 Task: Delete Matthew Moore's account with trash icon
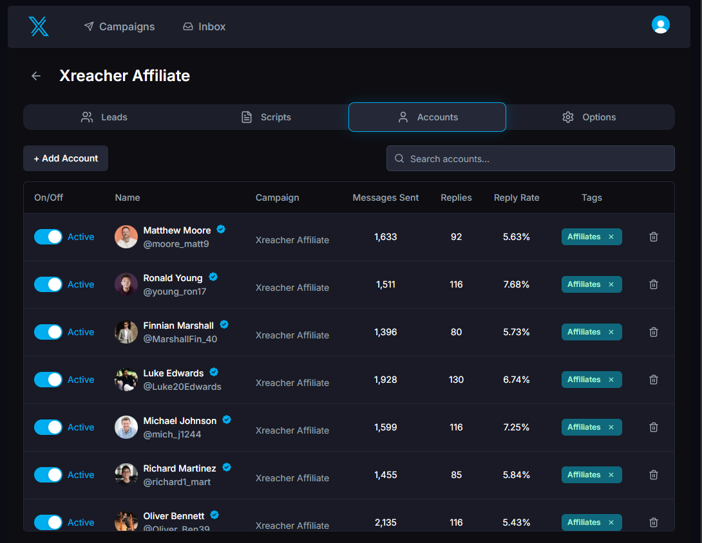tap(653, 237)
